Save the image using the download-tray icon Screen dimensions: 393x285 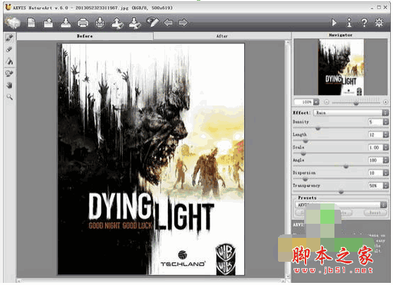pos(66,23)
